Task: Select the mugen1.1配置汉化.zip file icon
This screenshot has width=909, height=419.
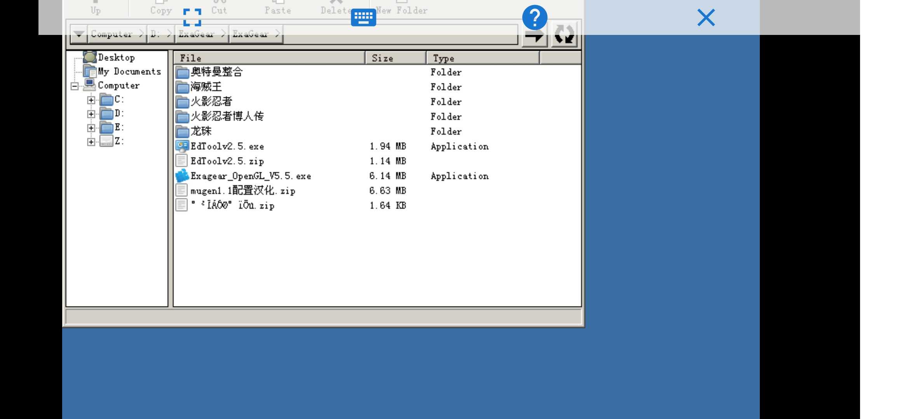Action: [181, 190]
